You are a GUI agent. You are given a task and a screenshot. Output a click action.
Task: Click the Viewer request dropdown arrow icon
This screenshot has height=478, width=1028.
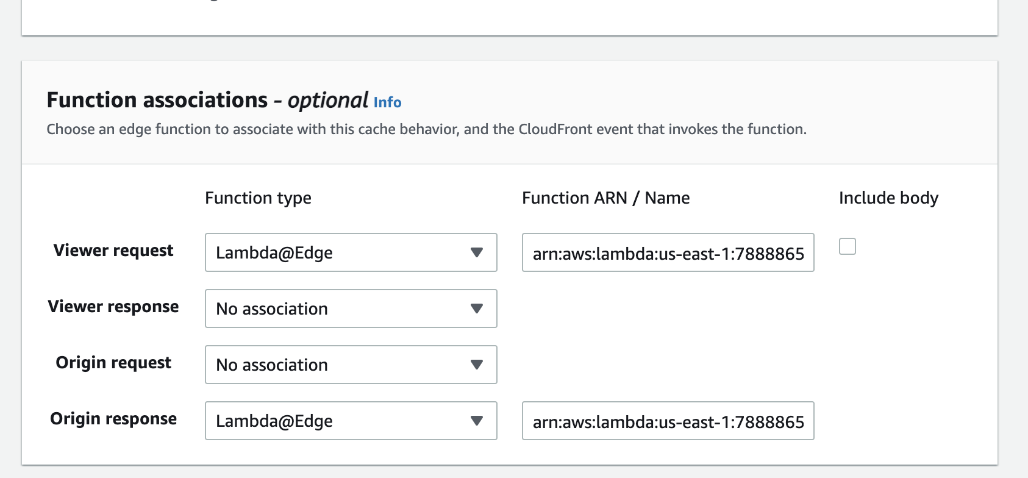[477, 252]
